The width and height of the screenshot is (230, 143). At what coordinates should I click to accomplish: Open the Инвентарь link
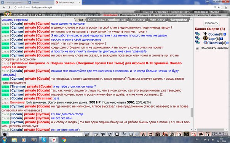click(127, 15)
